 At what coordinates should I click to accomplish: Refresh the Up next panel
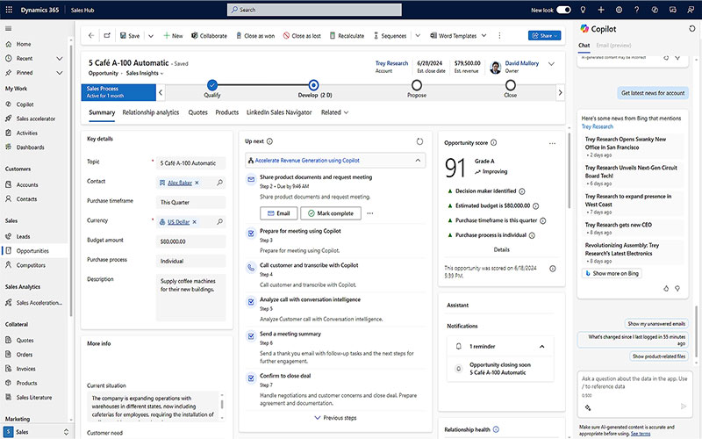[x=419, y=141]
